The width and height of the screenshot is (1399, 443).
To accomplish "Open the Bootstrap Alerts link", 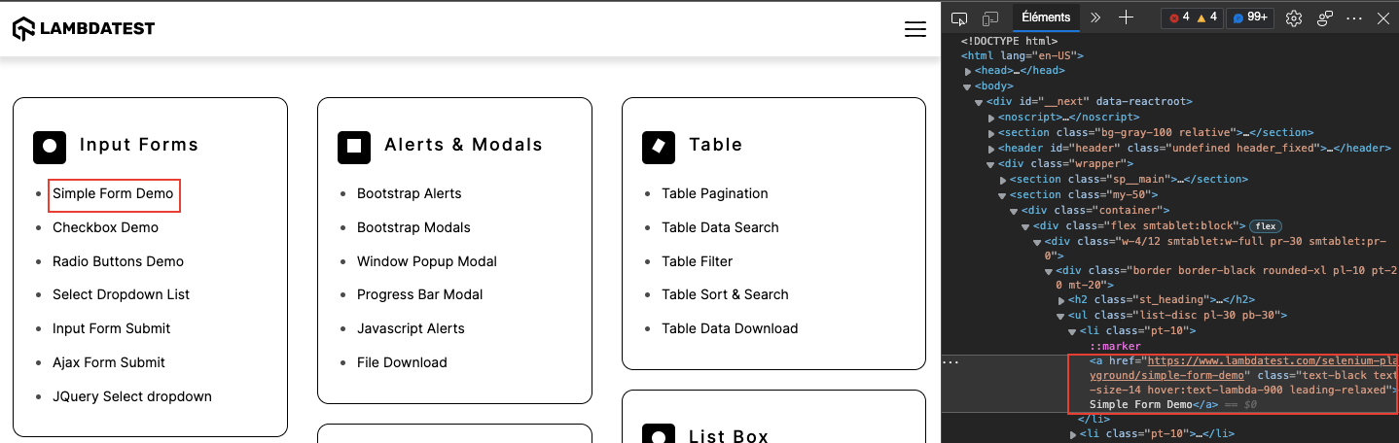I will coord(409,193).
